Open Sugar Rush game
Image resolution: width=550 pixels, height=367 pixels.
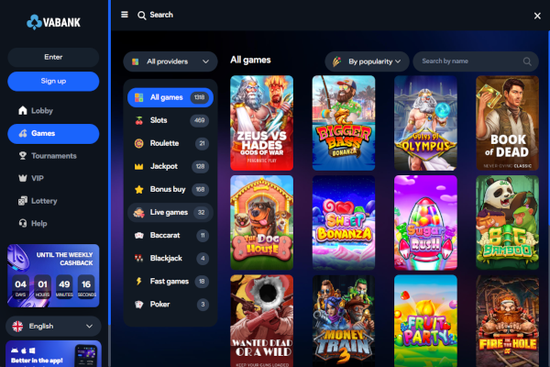click(x=425, y=223)
